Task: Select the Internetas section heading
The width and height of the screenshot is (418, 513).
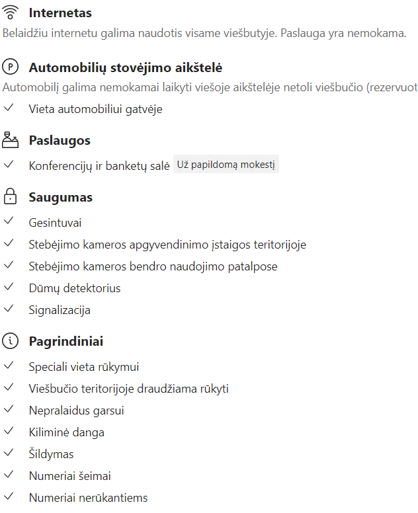Action: point(60,13)
